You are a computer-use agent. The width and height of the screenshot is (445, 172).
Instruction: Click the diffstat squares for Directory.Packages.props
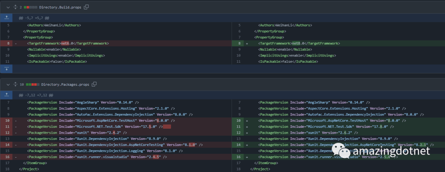(x=32, y=84)
